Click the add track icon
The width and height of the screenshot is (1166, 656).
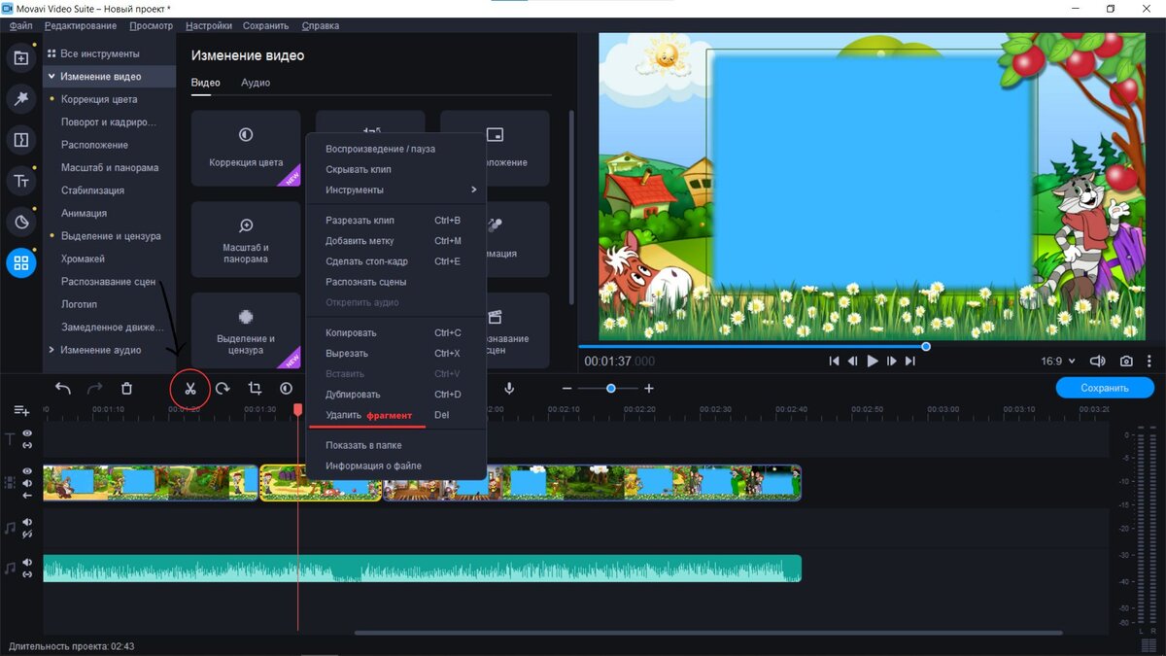[x=21, y=411]
